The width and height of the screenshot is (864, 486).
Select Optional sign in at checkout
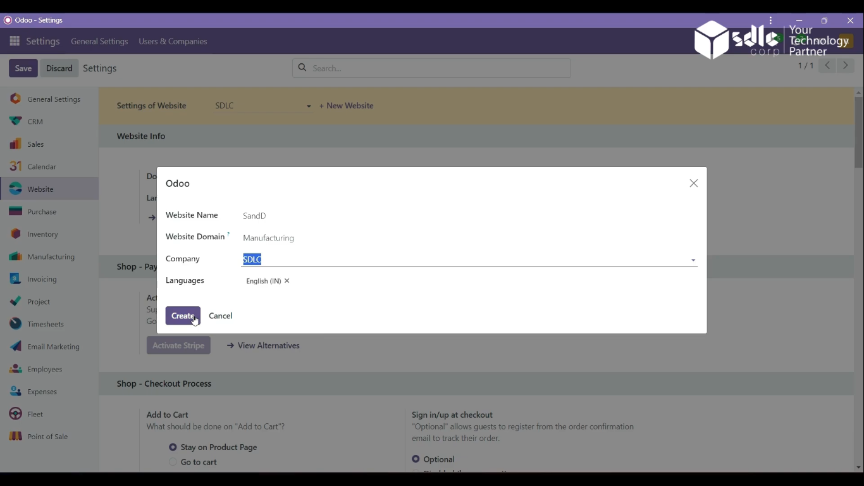coord(416,459)
